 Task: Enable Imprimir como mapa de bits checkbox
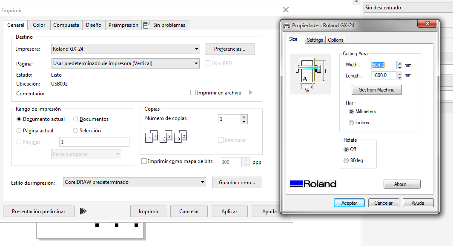(x=144, y=161)
